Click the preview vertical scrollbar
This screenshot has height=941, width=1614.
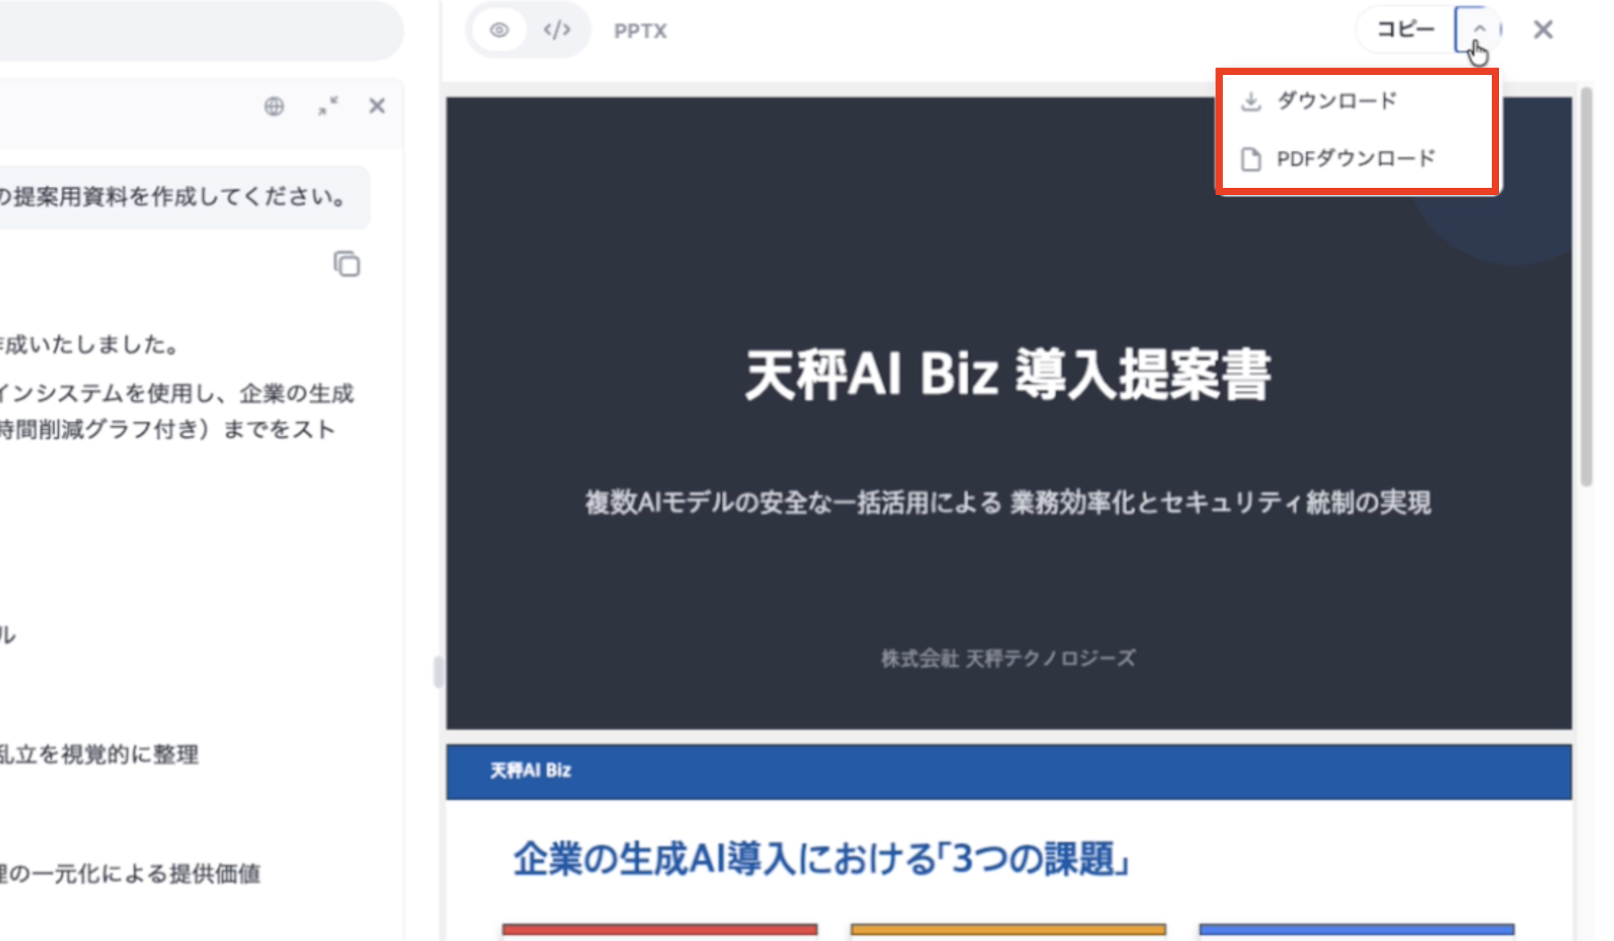coord(1587,288)
